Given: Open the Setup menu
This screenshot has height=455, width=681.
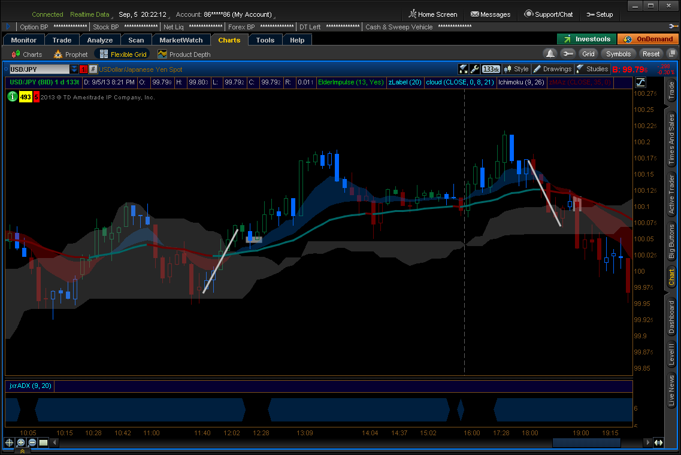Looking at the screenshot, I should click(x=600, y=14).
